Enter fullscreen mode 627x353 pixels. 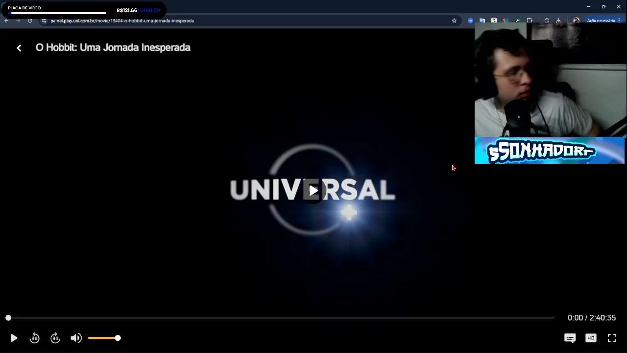tap(612, 338)
